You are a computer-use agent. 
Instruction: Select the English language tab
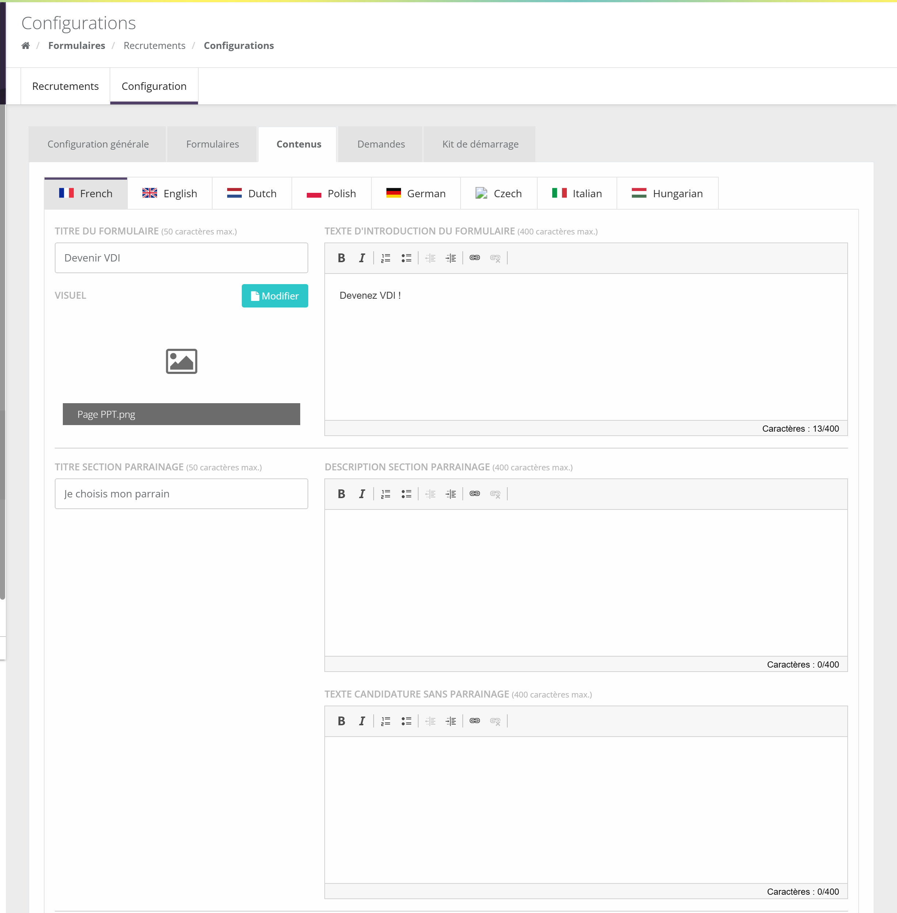pos(169,194)
